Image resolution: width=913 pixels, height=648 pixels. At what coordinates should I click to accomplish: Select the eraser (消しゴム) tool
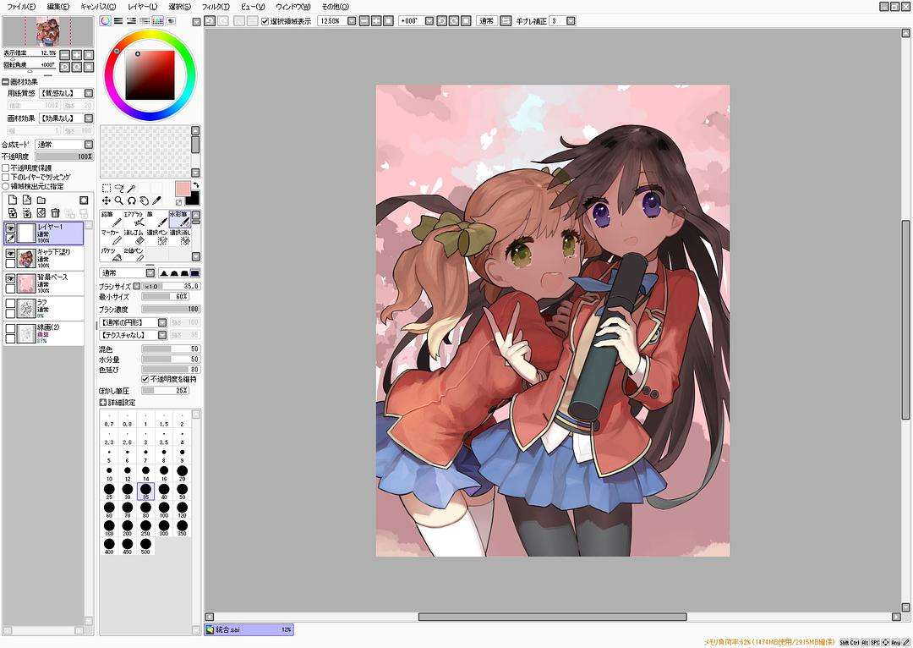tap(133, 237)
